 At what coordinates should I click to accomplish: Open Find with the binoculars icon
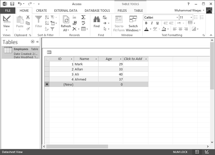point(96,22)
